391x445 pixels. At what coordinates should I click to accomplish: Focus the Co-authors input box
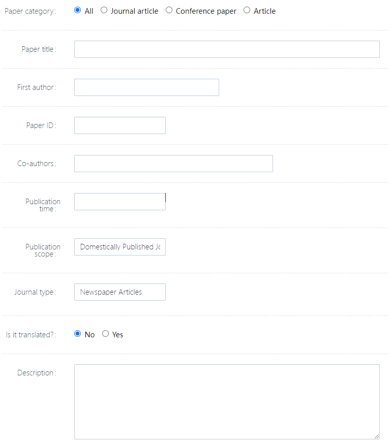173,164
